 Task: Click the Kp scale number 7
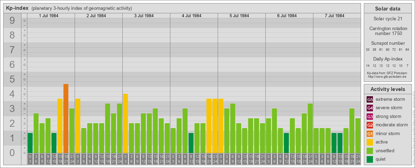(x=12, y=50)
